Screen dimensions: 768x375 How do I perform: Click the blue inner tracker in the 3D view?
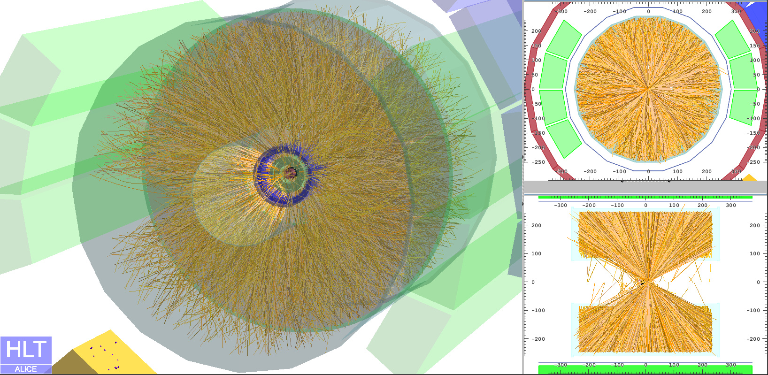(283, 175)
